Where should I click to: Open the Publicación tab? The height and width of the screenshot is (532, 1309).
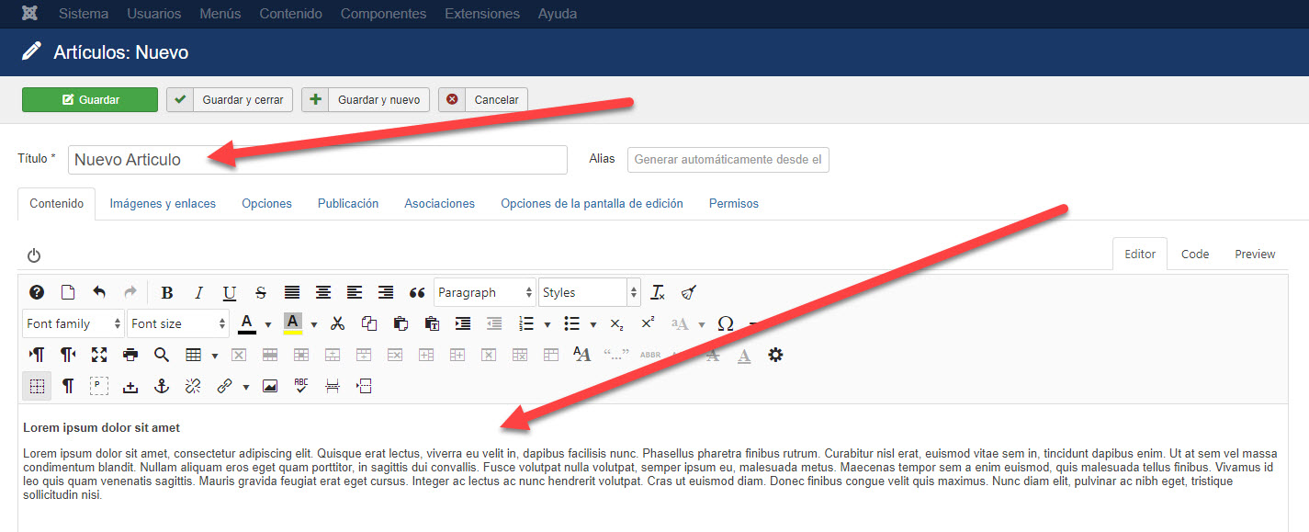click(348, 203)
